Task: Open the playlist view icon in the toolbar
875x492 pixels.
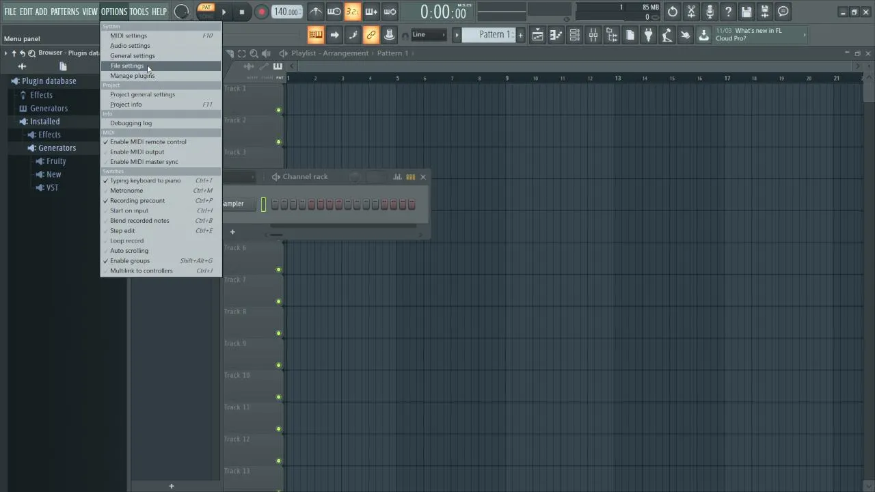Action: point(537,35)
